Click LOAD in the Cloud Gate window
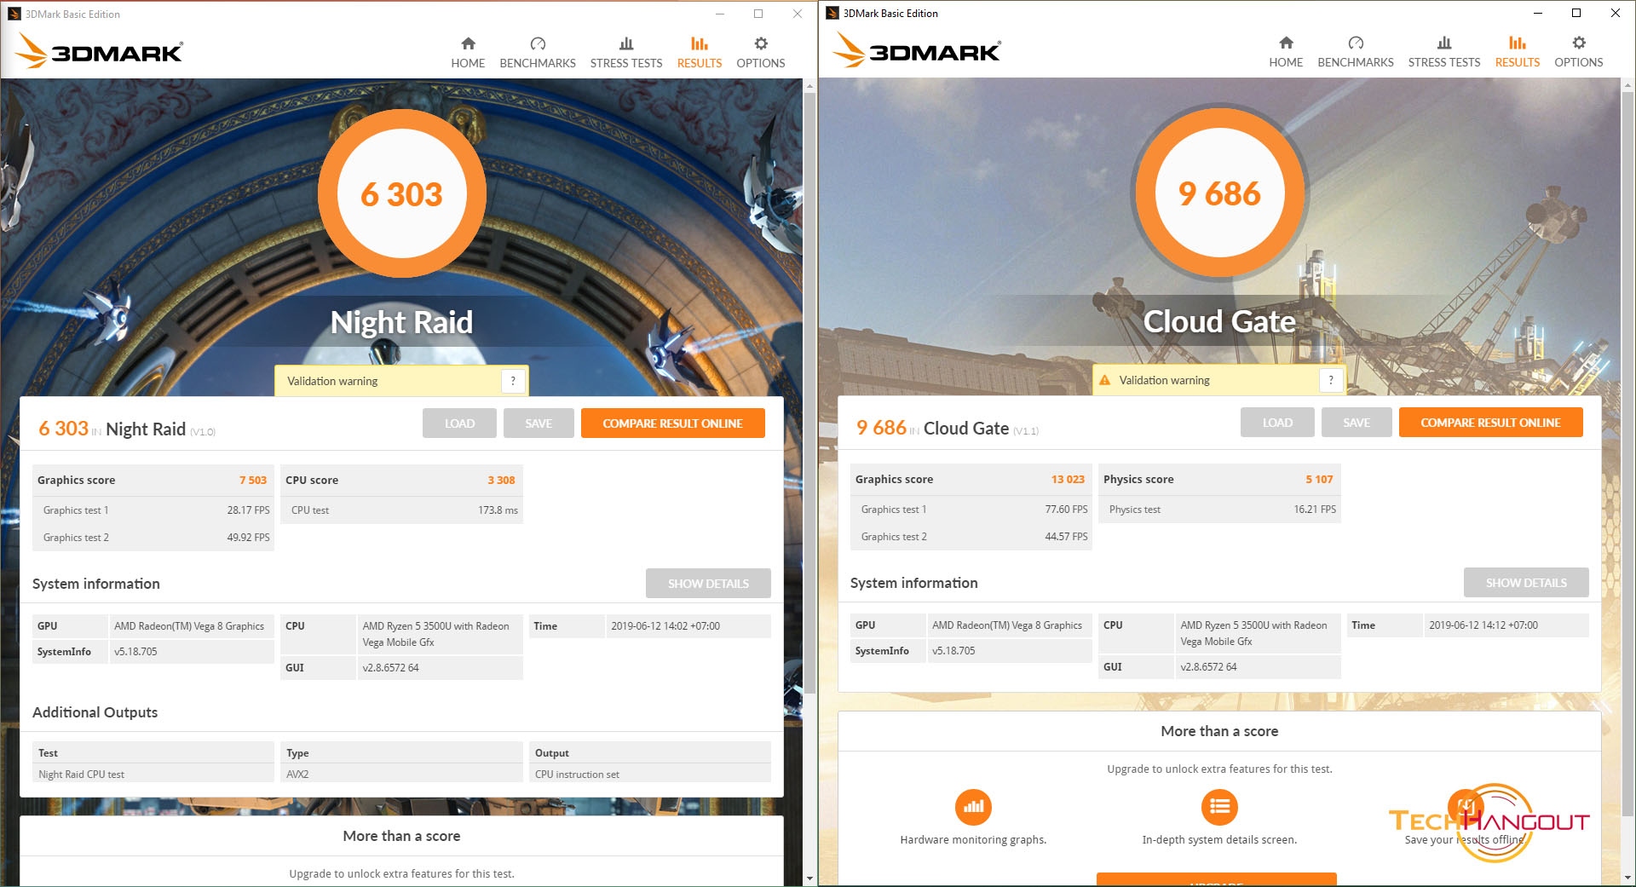 pos(1277,423)
